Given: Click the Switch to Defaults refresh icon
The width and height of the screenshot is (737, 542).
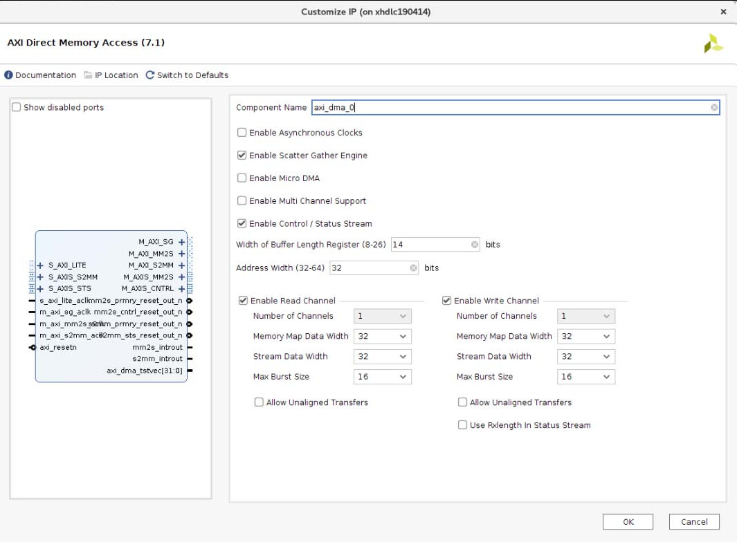Looking at the screenshot, I should [150, 75].
